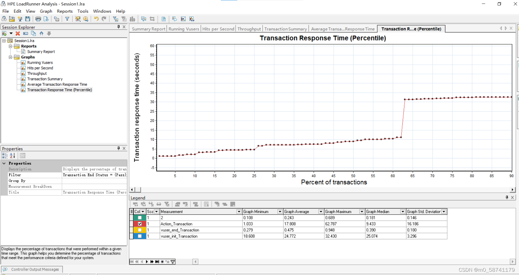Switch to the Running Vusers tab
This screenshot has height=275, width=519.
point(184,29)
